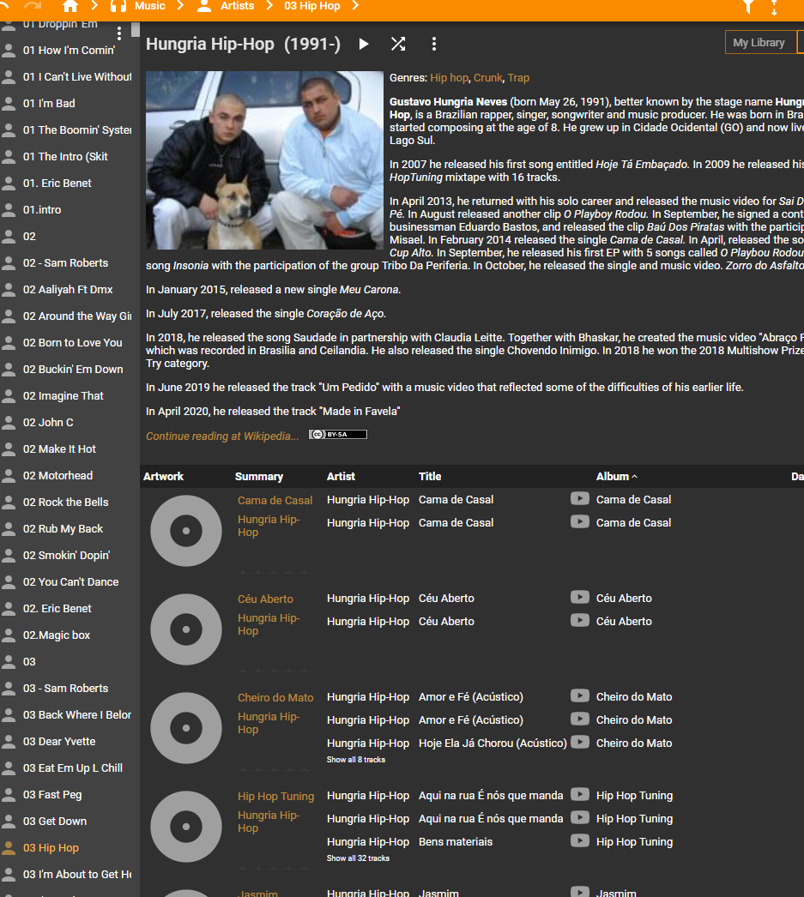Click the filter funnel icon
The width and height of the screenshot is (804, 897).
(748, 7)
